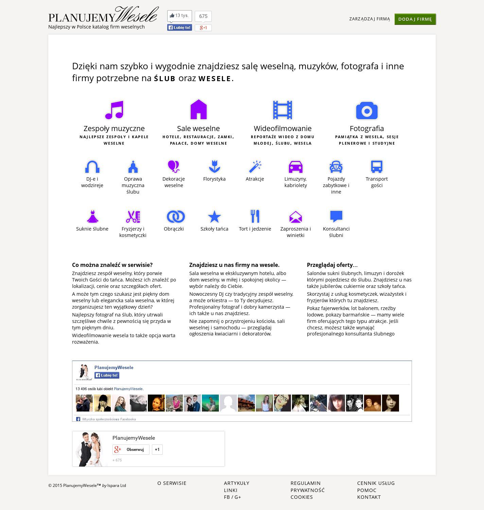Screen dimensions: 484x510
Task: Select the Suknie ślubne dress icon
Action: coord(92,216)
